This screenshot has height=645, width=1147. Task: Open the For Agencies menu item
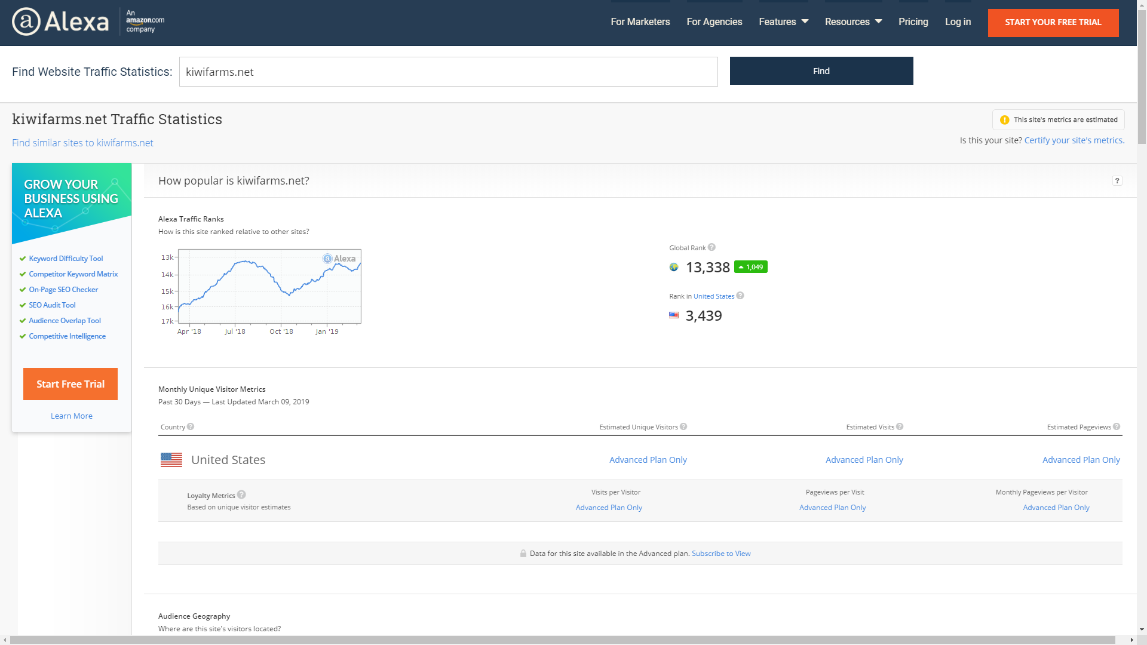714,22
